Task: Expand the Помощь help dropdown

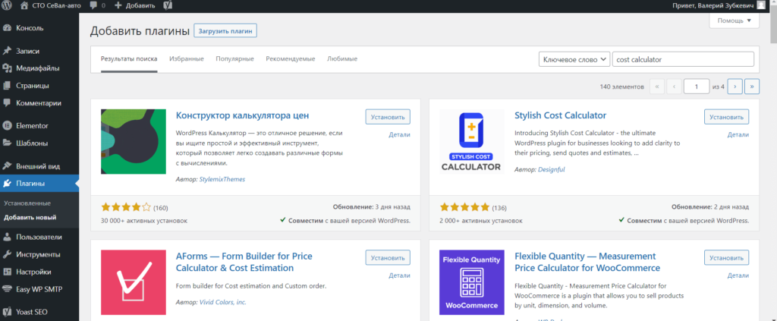Action: tap(735, 20)
